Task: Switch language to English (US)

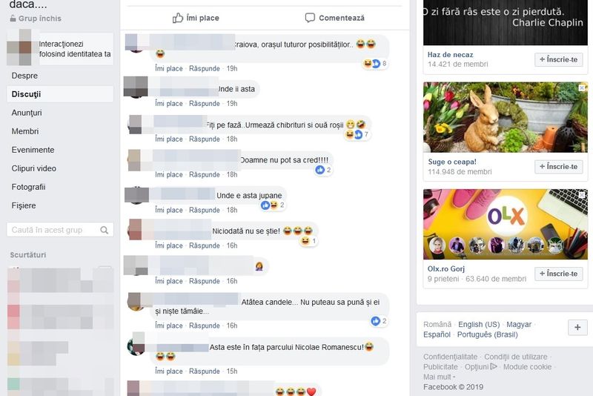Action: [479, 325]
